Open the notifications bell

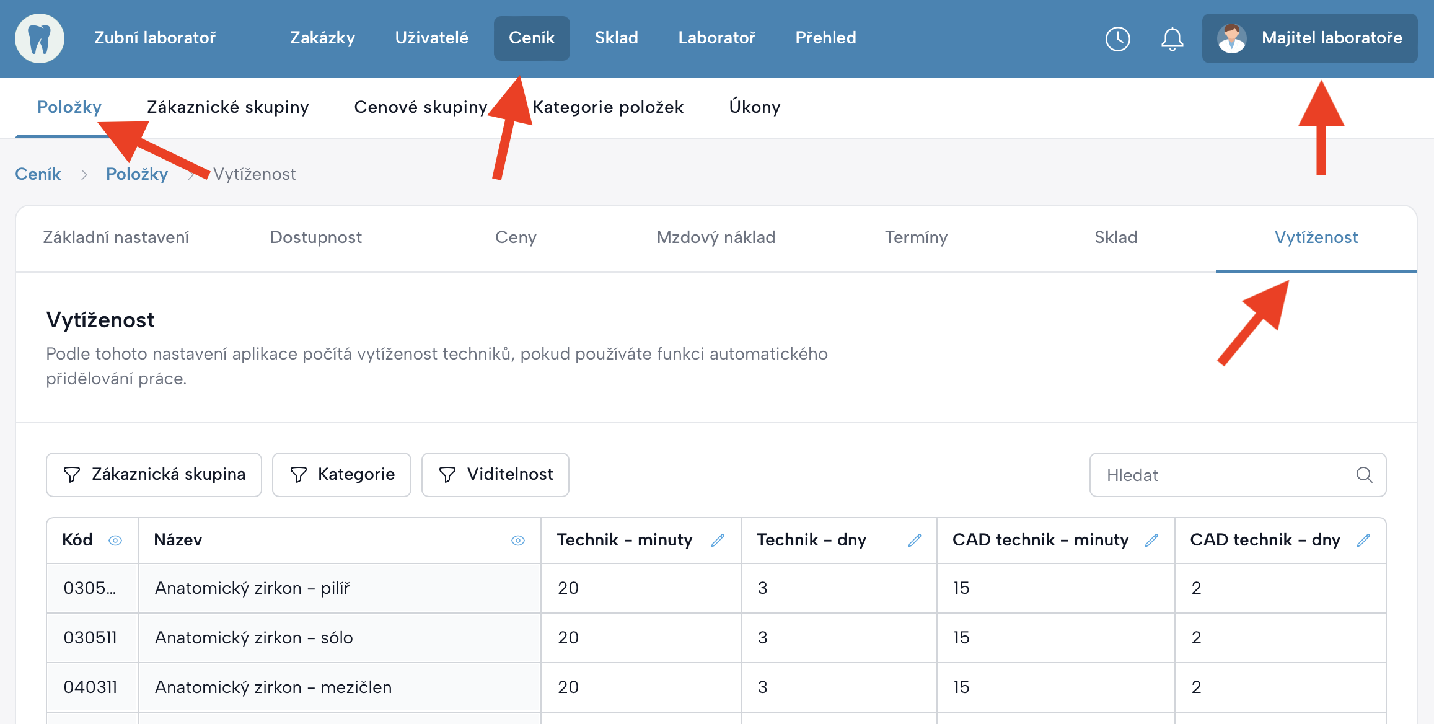click(1172, 38)
